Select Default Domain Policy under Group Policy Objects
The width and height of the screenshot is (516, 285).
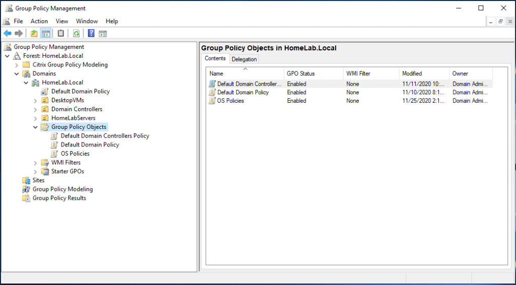point(90,145)
